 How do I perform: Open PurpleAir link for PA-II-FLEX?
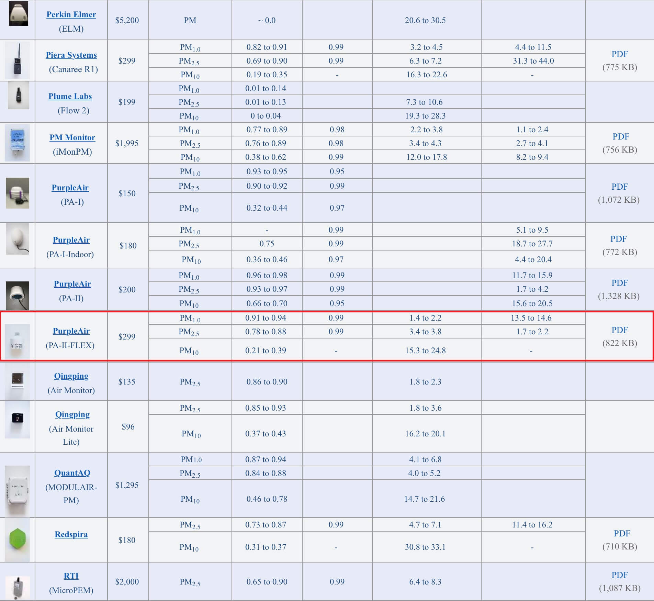click(71, 331)
